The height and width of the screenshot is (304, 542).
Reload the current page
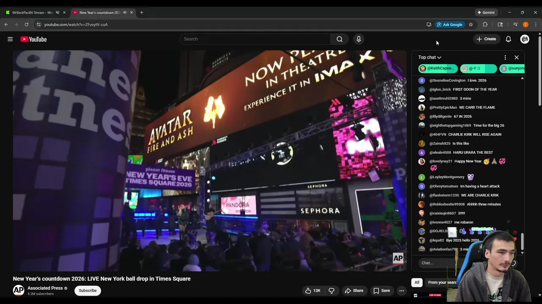coord(26,24)
